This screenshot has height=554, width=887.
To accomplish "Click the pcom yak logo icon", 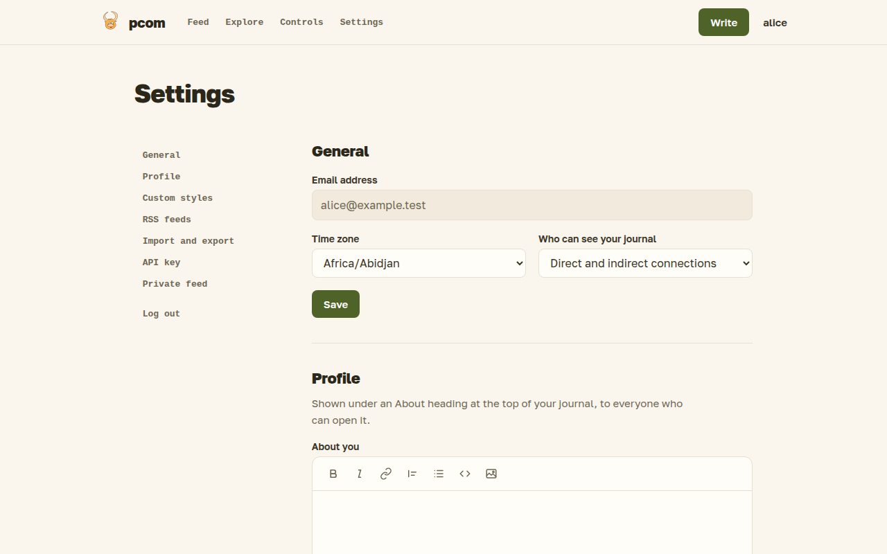I will [x=110, y=21].
